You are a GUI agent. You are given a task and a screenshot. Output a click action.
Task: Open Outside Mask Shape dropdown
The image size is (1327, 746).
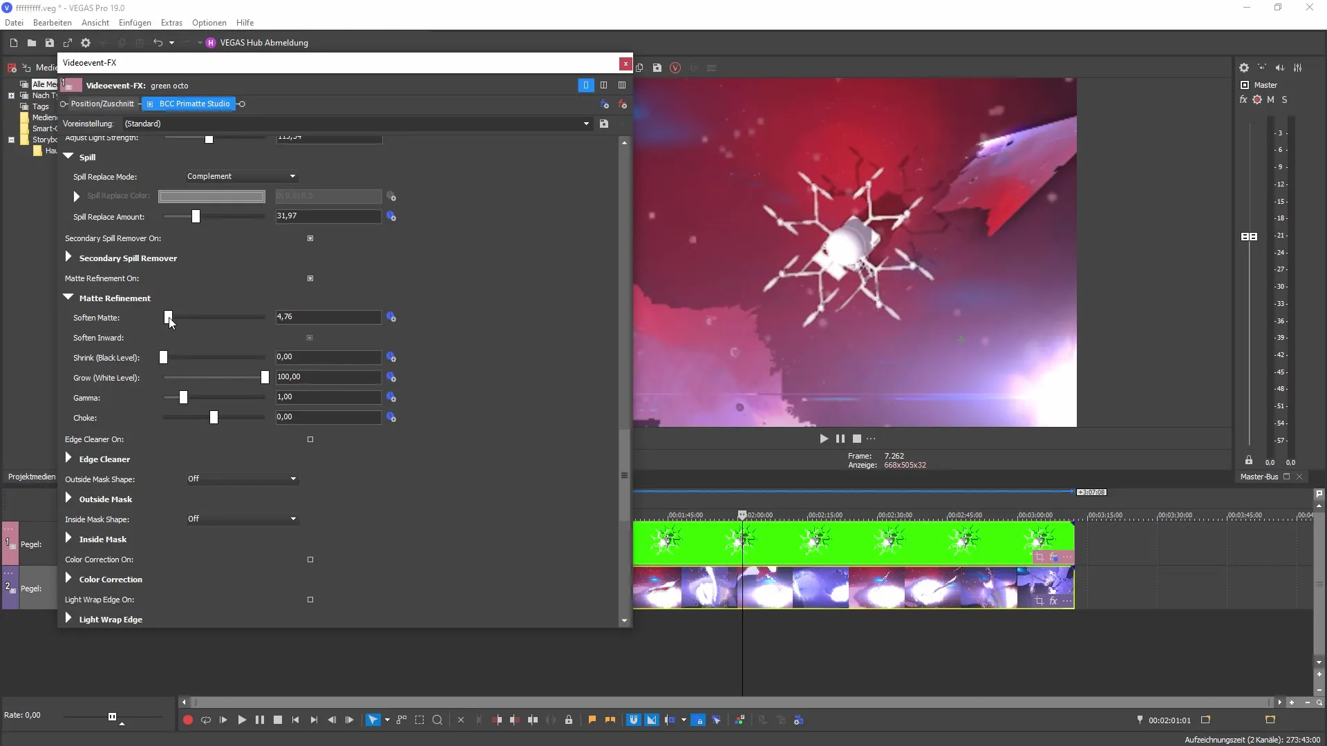click(241, 479)
